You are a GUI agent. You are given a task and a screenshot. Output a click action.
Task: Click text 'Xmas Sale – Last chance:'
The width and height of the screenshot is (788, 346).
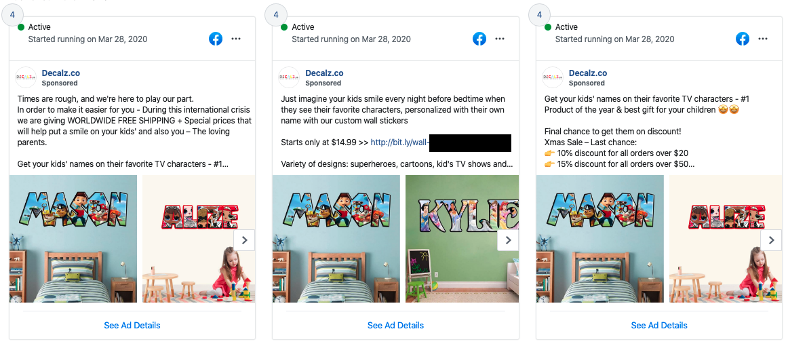point(591,142)
